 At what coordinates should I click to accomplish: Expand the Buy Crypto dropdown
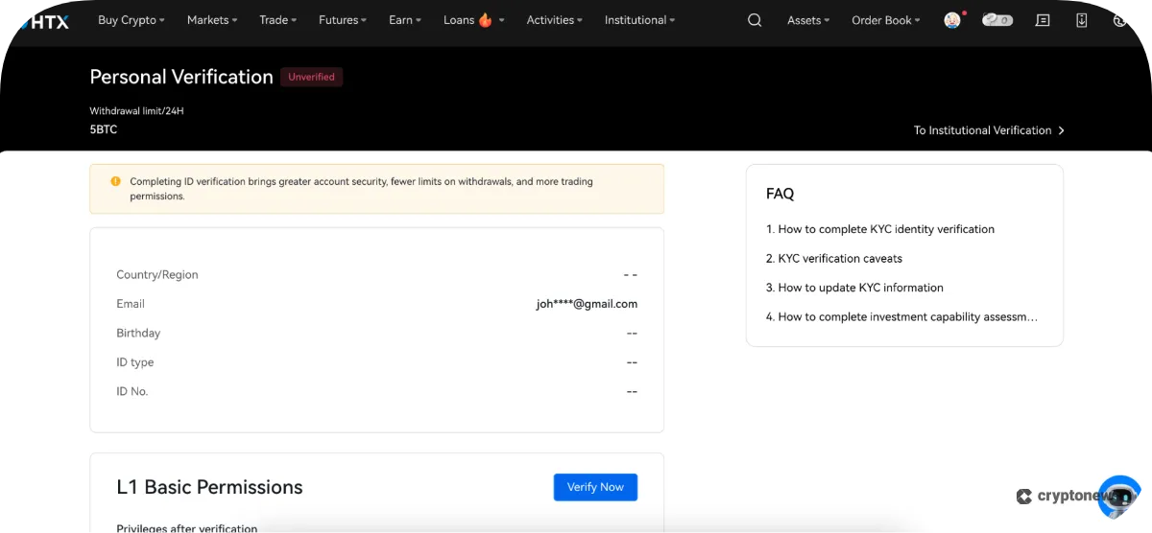pos(131,20)
